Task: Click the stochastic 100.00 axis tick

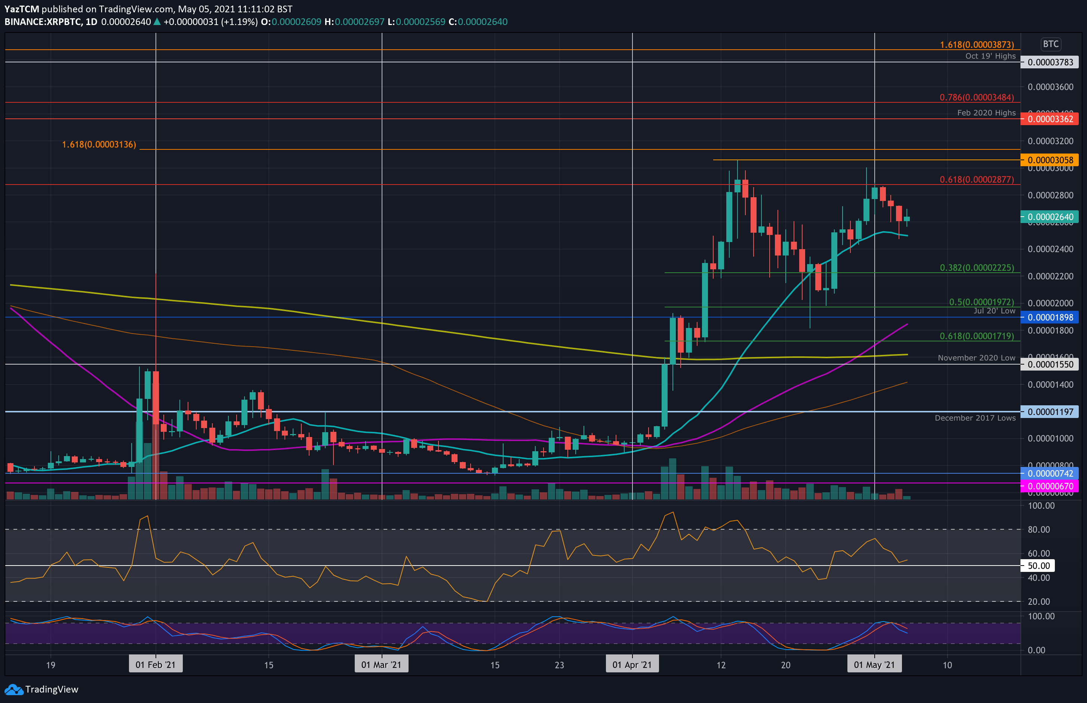Action: click(1041, 616)
